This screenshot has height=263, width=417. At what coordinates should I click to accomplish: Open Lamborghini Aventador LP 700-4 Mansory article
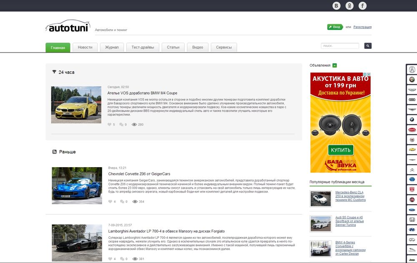[166, 231]
